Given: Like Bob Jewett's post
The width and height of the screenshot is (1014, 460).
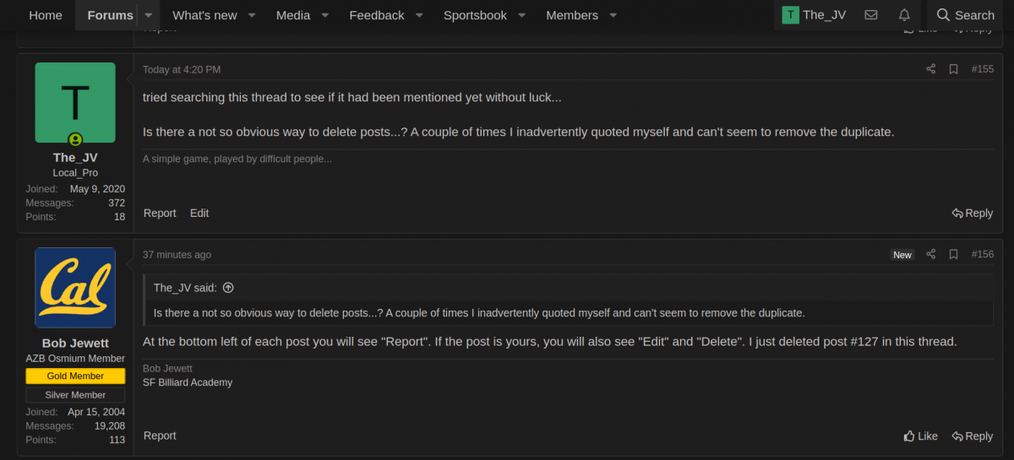Looking at the screenshot, I should pyautogui.click(x=920, y=436).
